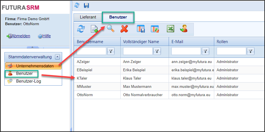The height and width of the screenshot is (132, 265).
Task: Select the Benutzer tab
Action: 118,17
